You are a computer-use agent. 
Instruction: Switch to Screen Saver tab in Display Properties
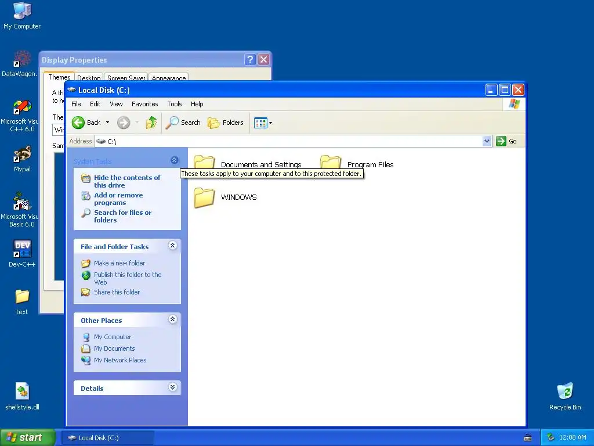click(126, 78)
